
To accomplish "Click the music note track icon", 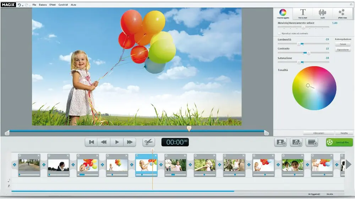I will [9, 181].
